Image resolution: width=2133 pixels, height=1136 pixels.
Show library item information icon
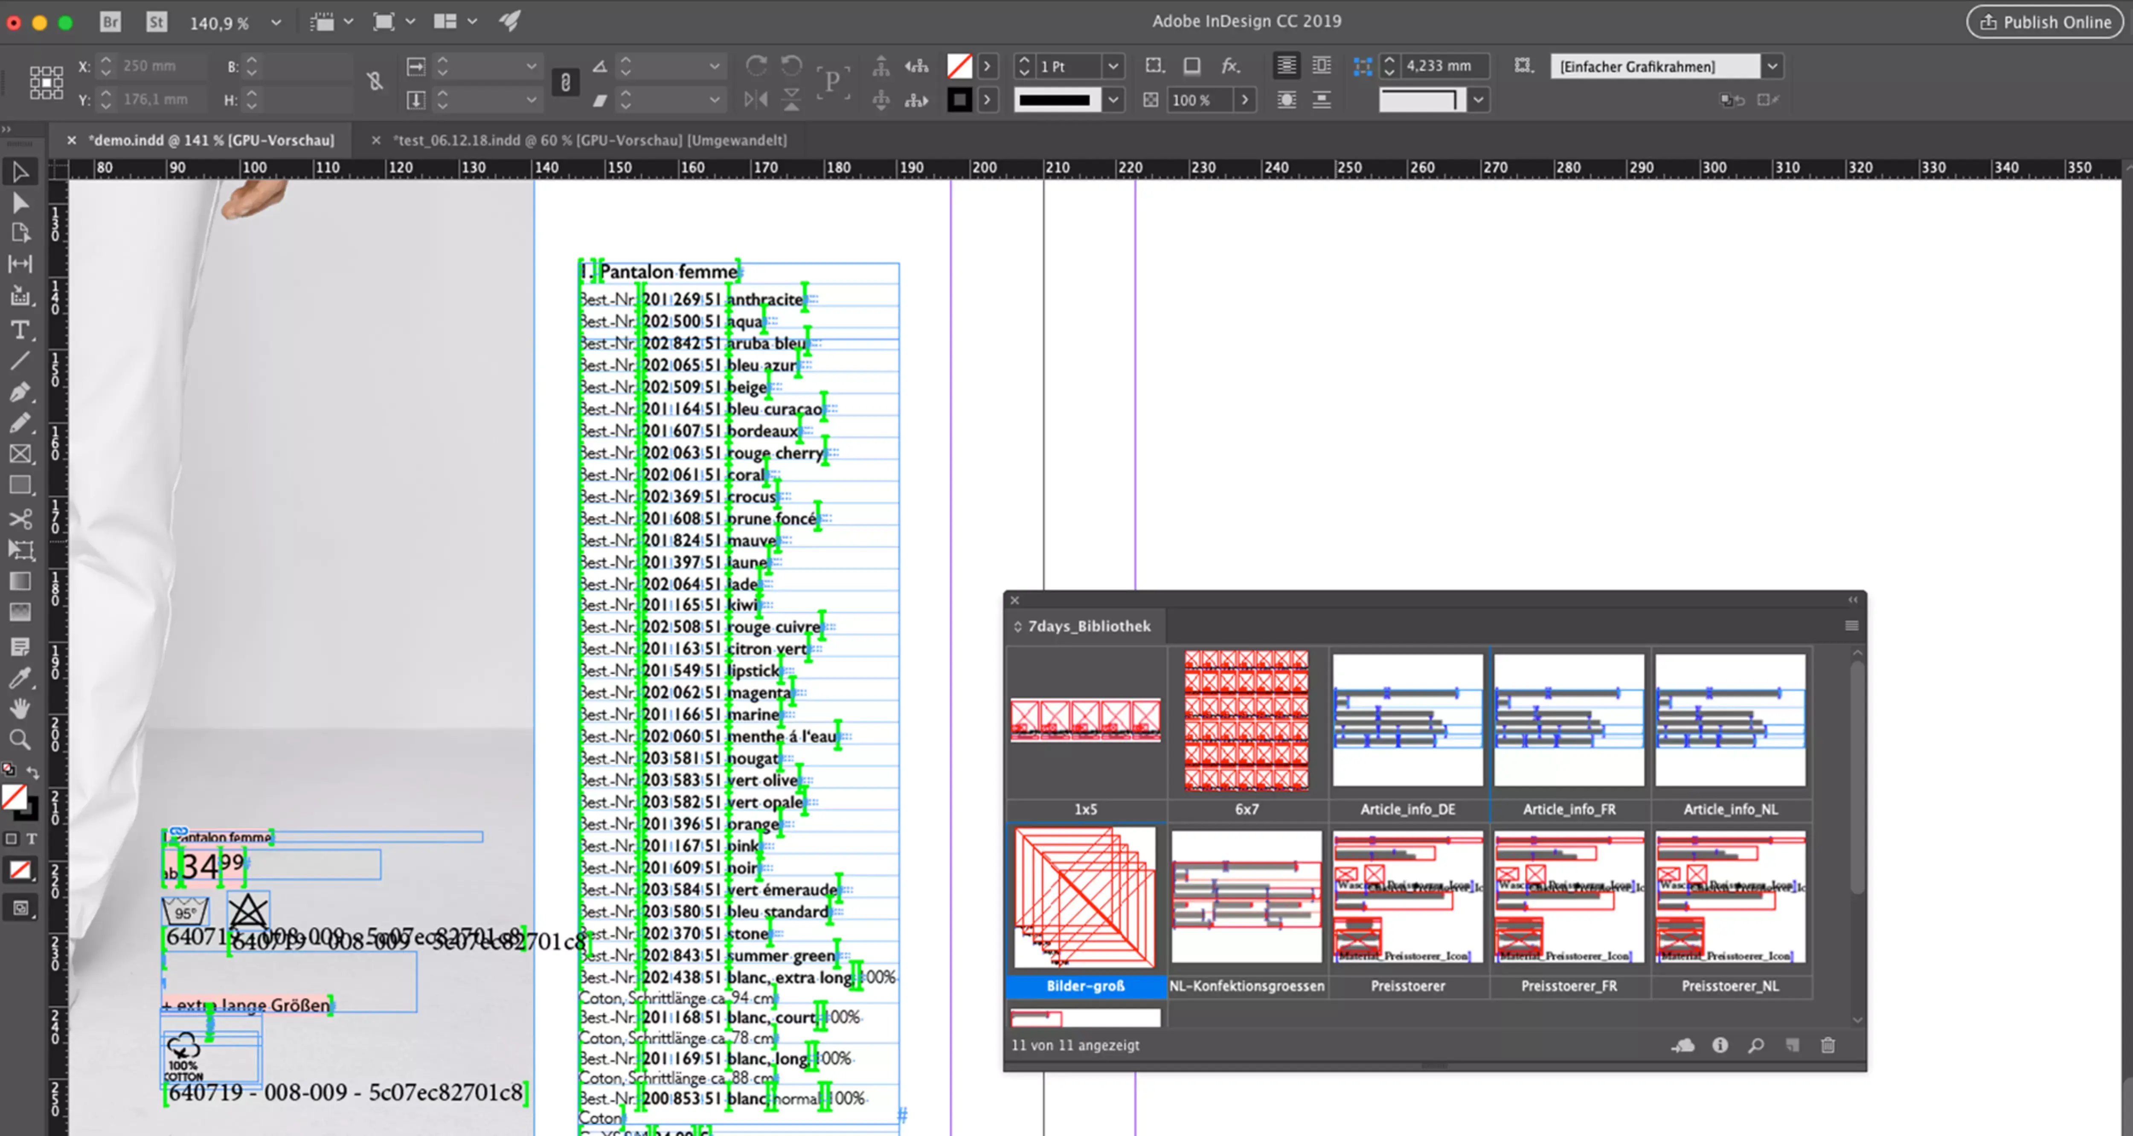tap(1720, 1045)
